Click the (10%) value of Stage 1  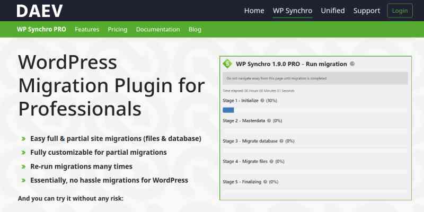coord(271,100)
